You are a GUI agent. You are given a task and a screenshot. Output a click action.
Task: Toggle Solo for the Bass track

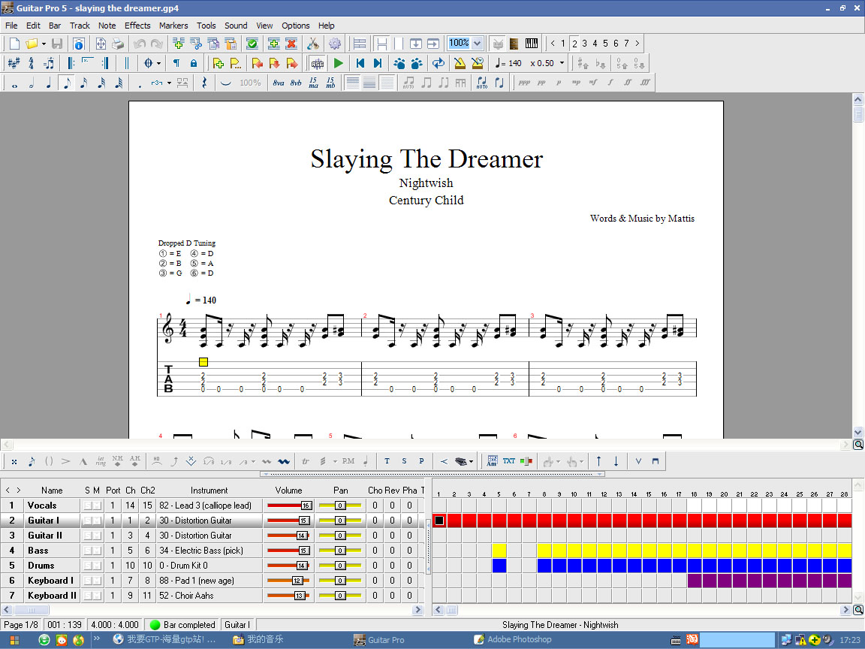88,551
